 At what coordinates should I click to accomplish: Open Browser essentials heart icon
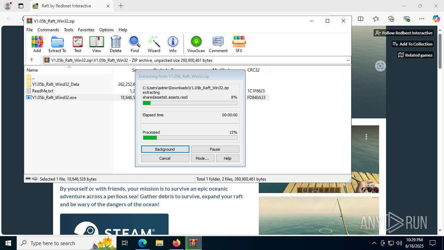(x=407, y=19)
